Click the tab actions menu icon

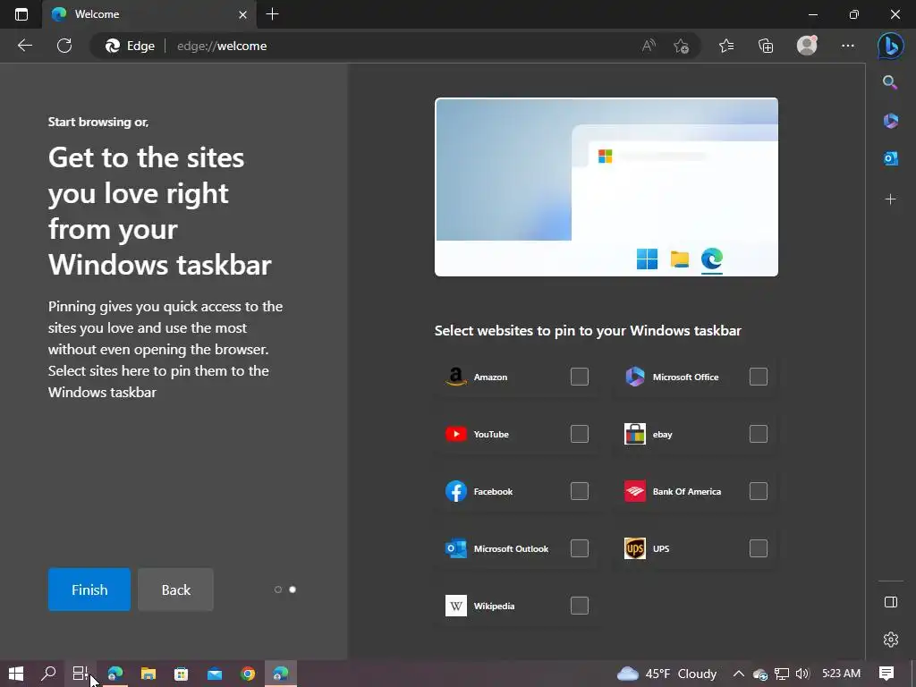21,14
